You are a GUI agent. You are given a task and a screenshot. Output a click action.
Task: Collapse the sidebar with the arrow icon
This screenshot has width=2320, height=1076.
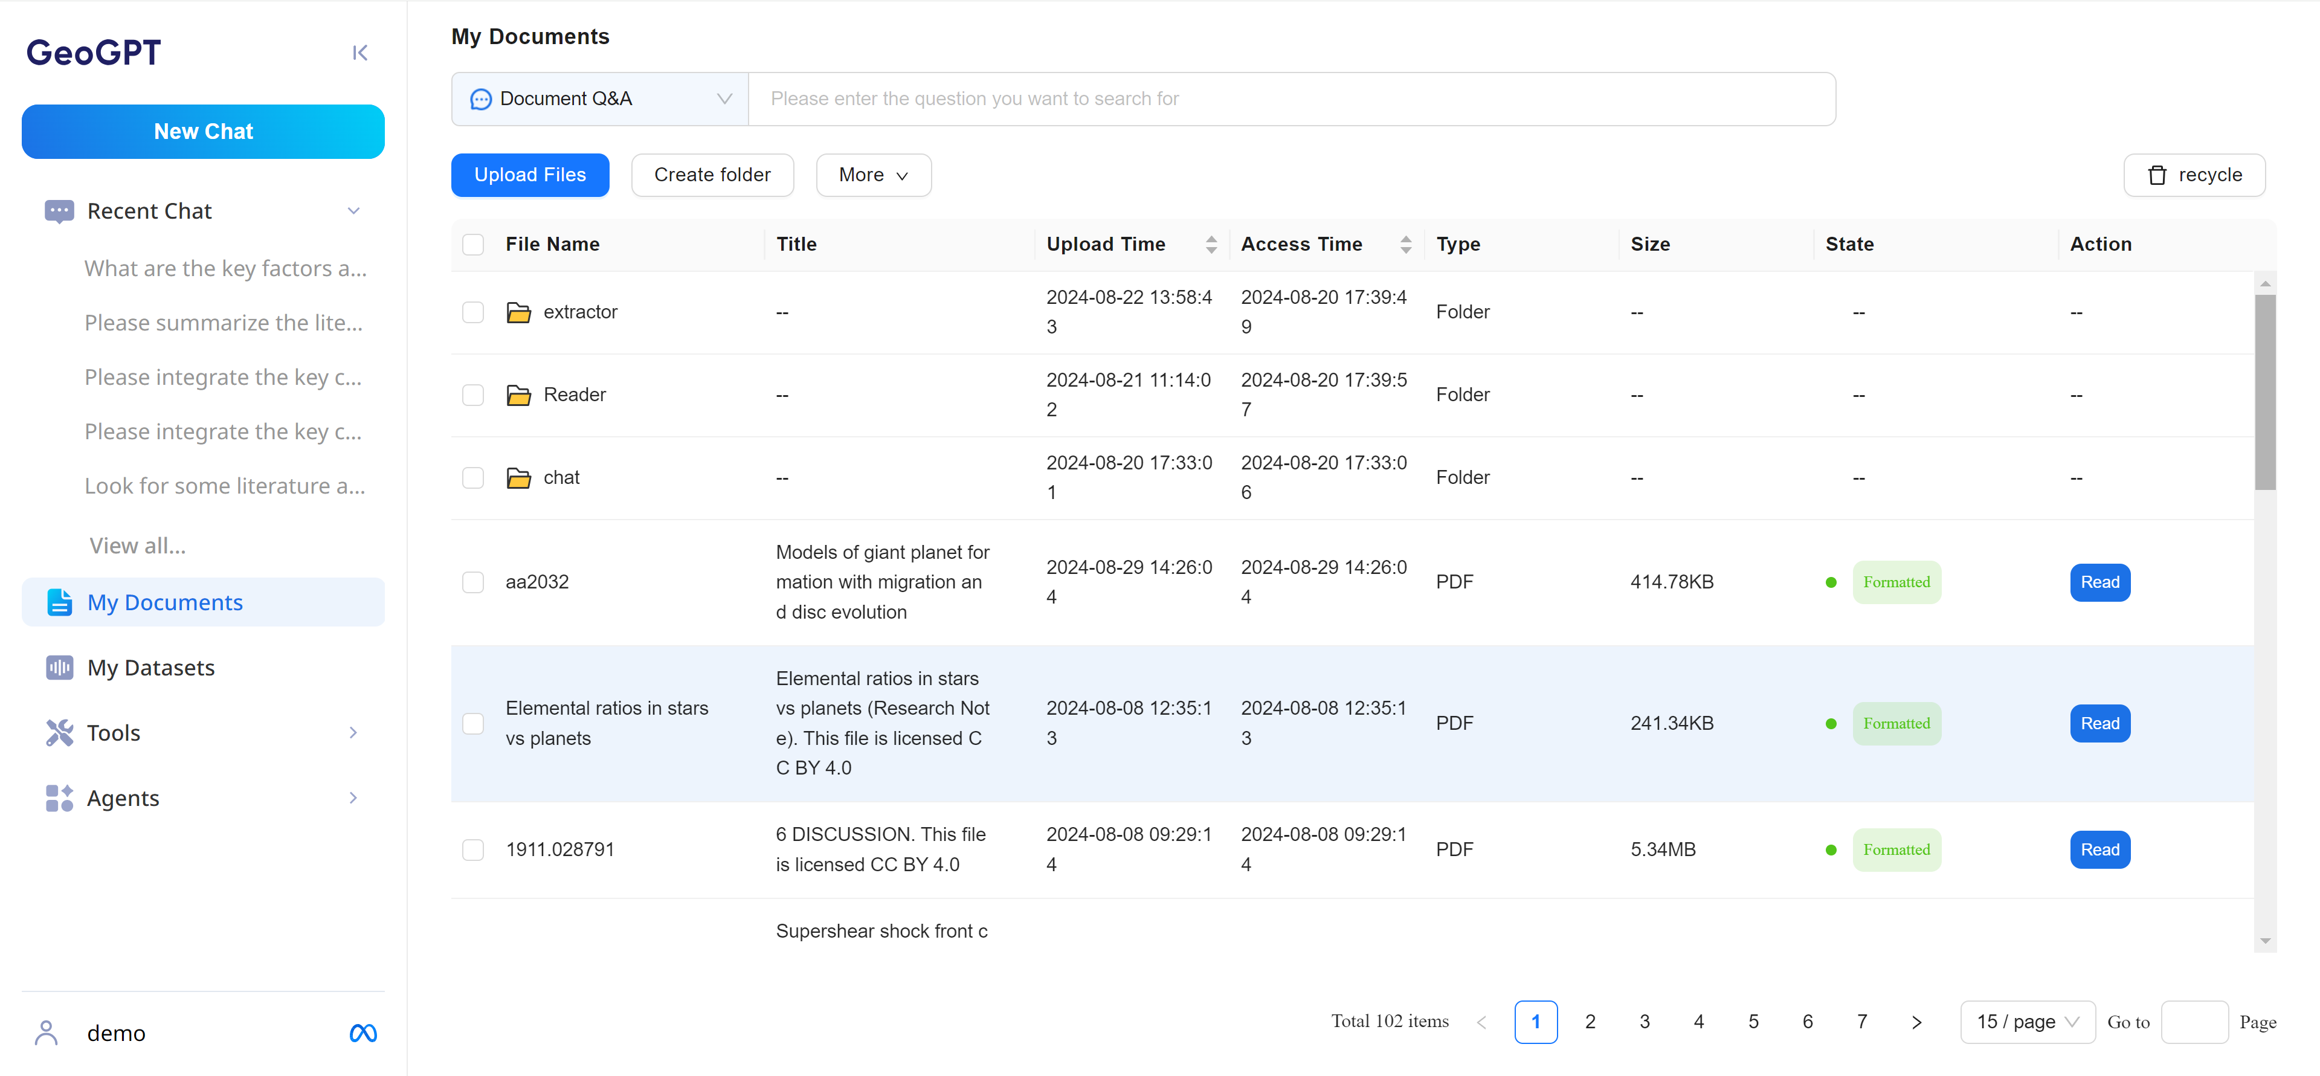tap(359, 53)
